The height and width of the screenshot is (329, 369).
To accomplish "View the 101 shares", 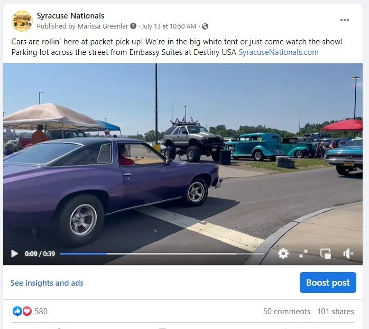I will pyautogui.click(x=336, y=312).
